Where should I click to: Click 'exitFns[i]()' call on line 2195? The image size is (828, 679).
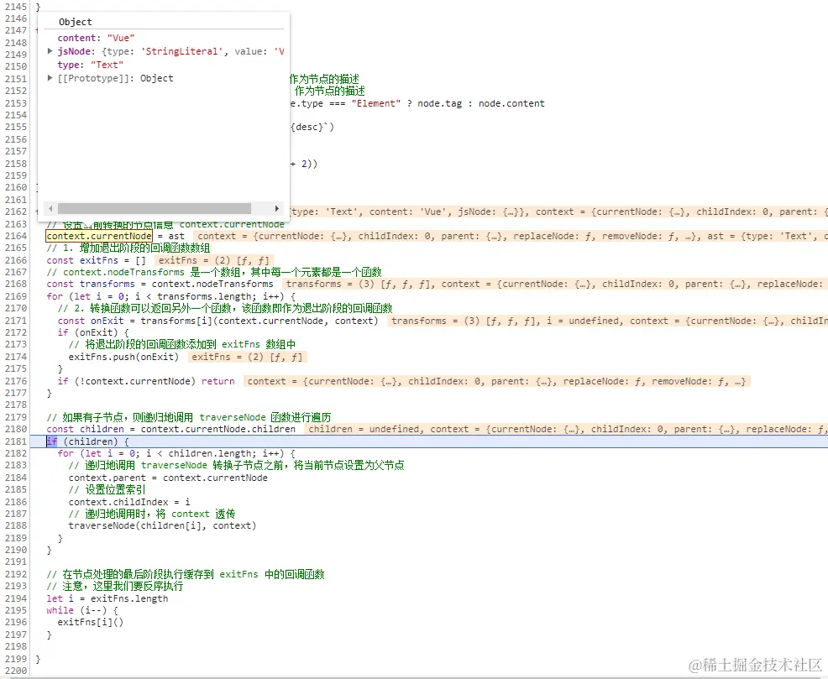point(91,622)
